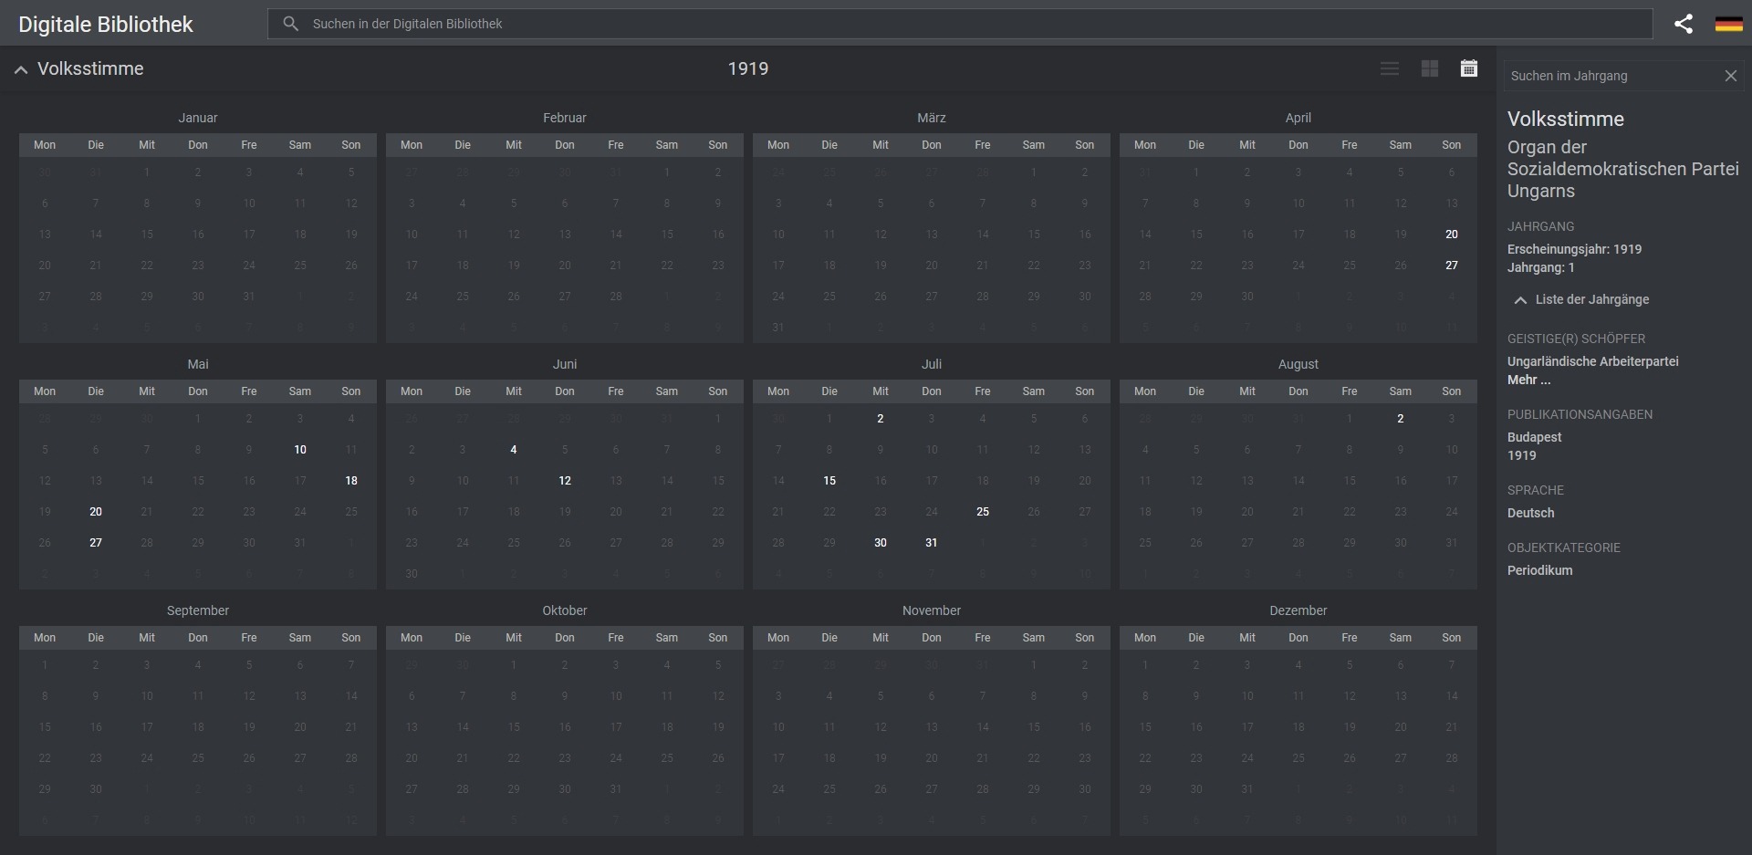
Task: Open issue of June 4
Action: point(514,450)
